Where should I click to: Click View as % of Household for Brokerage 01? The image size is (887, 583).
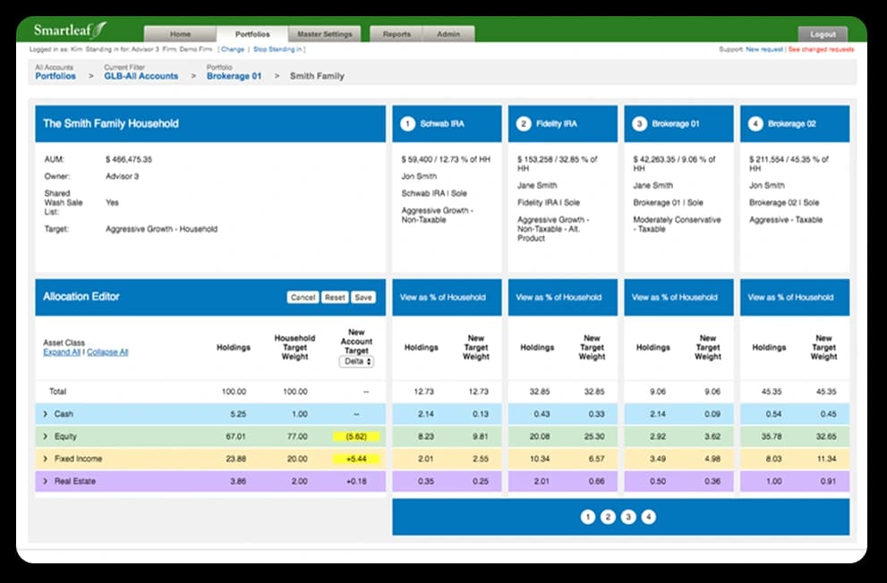[674, 297]
